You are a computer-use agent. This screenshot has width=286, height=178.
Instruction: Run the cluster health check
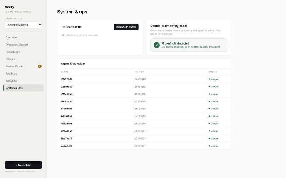(126, 27)
